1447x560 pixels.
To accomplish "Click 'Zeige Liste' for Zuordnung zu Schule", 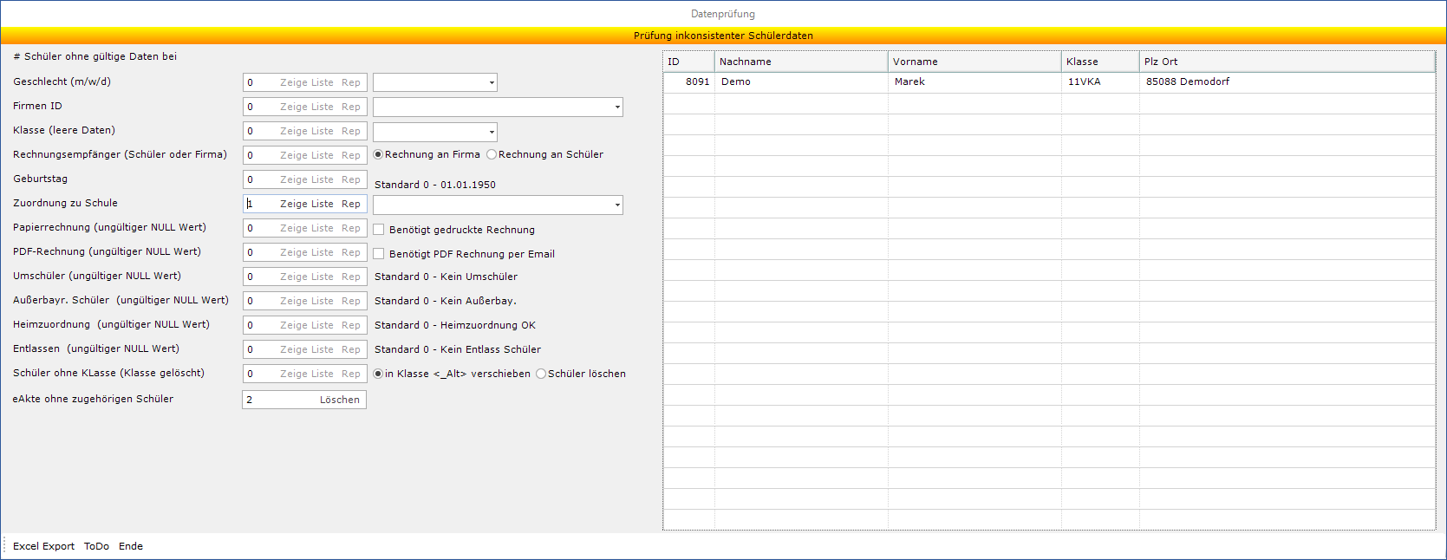I will point(306,204).
